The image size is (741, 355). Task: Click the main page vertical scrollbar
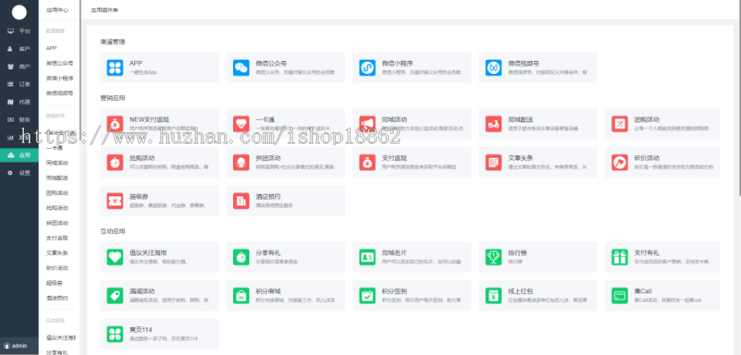click(739, 99)
